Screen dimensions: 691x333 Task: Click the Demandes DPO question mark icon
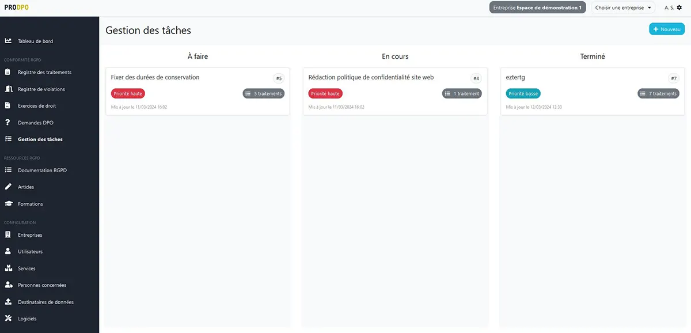pyautogui.click(x=8, y=123)
